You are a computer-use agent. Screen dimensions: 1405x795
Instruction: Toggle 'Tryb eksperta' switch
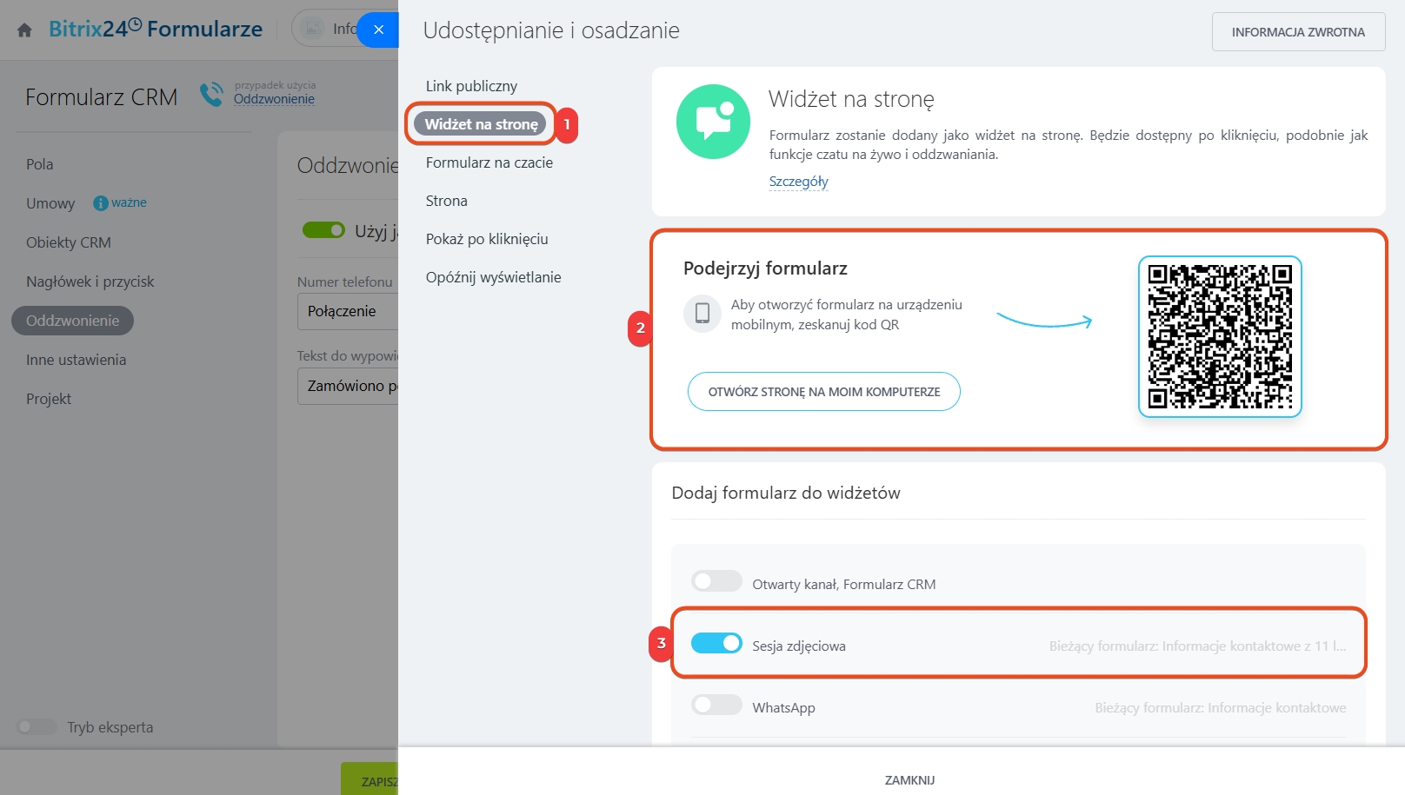(37, 727)
